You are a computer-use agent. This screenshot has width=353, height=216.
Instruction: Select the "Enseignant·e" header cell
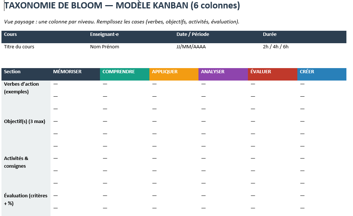[x=104, y=34]
